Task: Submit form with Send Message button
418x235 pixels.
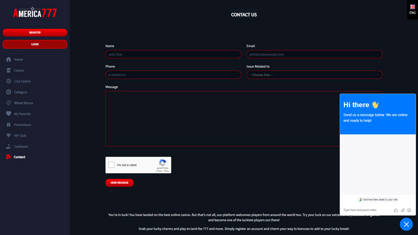Action: point(119,183)
